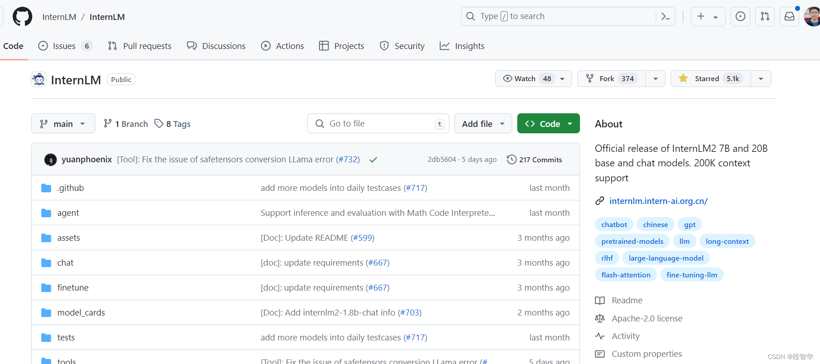The image size is (820, 364).
Task: Open the notifications inbox icon
Action: (790, 17)
